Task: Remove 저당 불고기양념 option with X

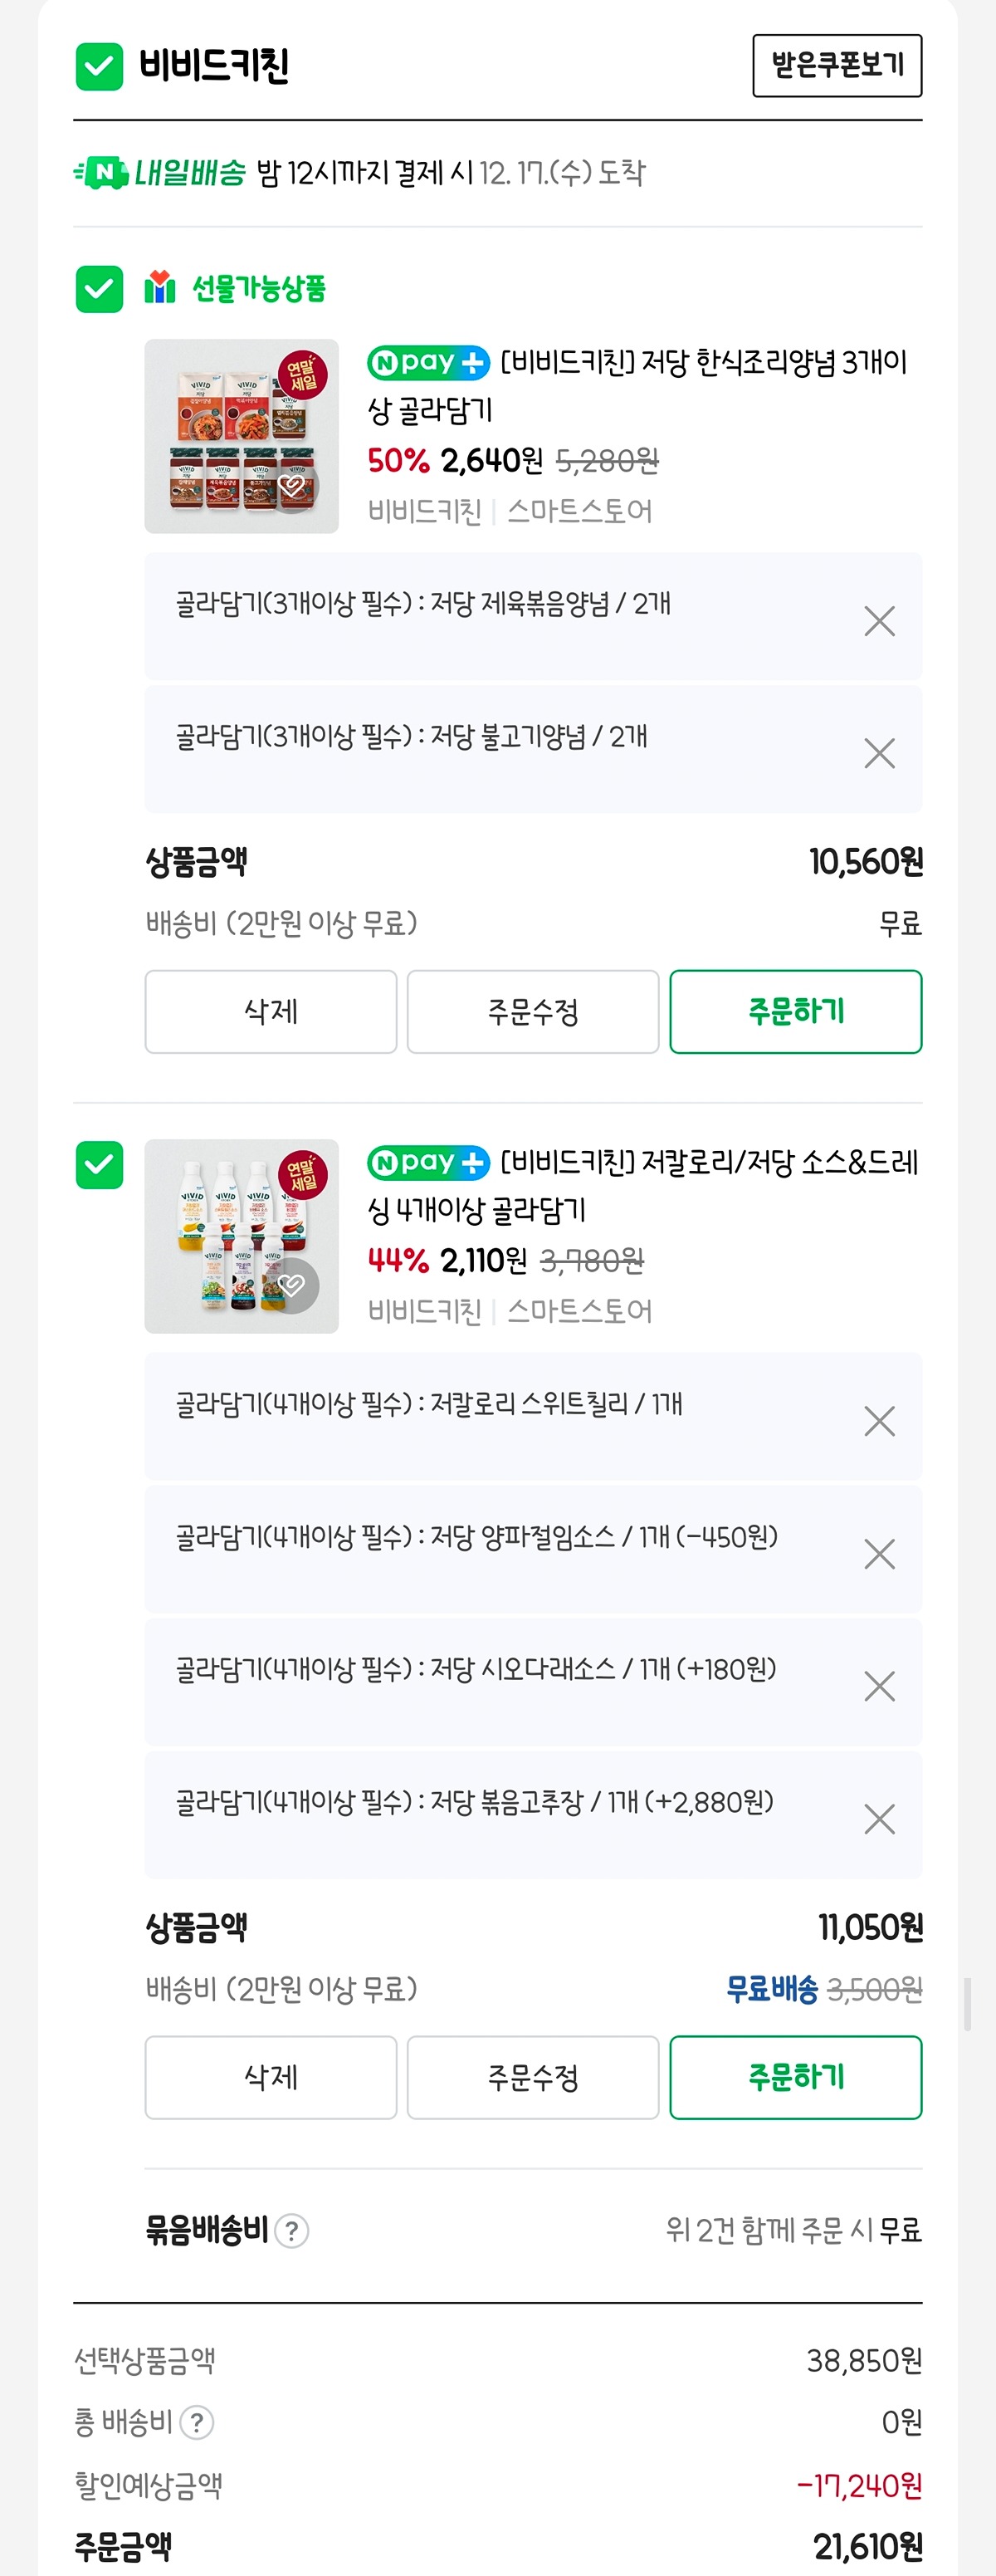Action: tap(878, 753)
